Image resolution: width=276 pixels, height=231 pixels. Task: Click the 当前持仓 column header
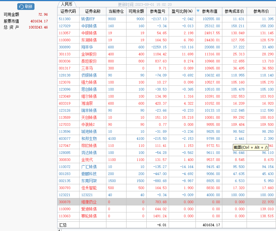pyautogui.click(x=116, y=11)
